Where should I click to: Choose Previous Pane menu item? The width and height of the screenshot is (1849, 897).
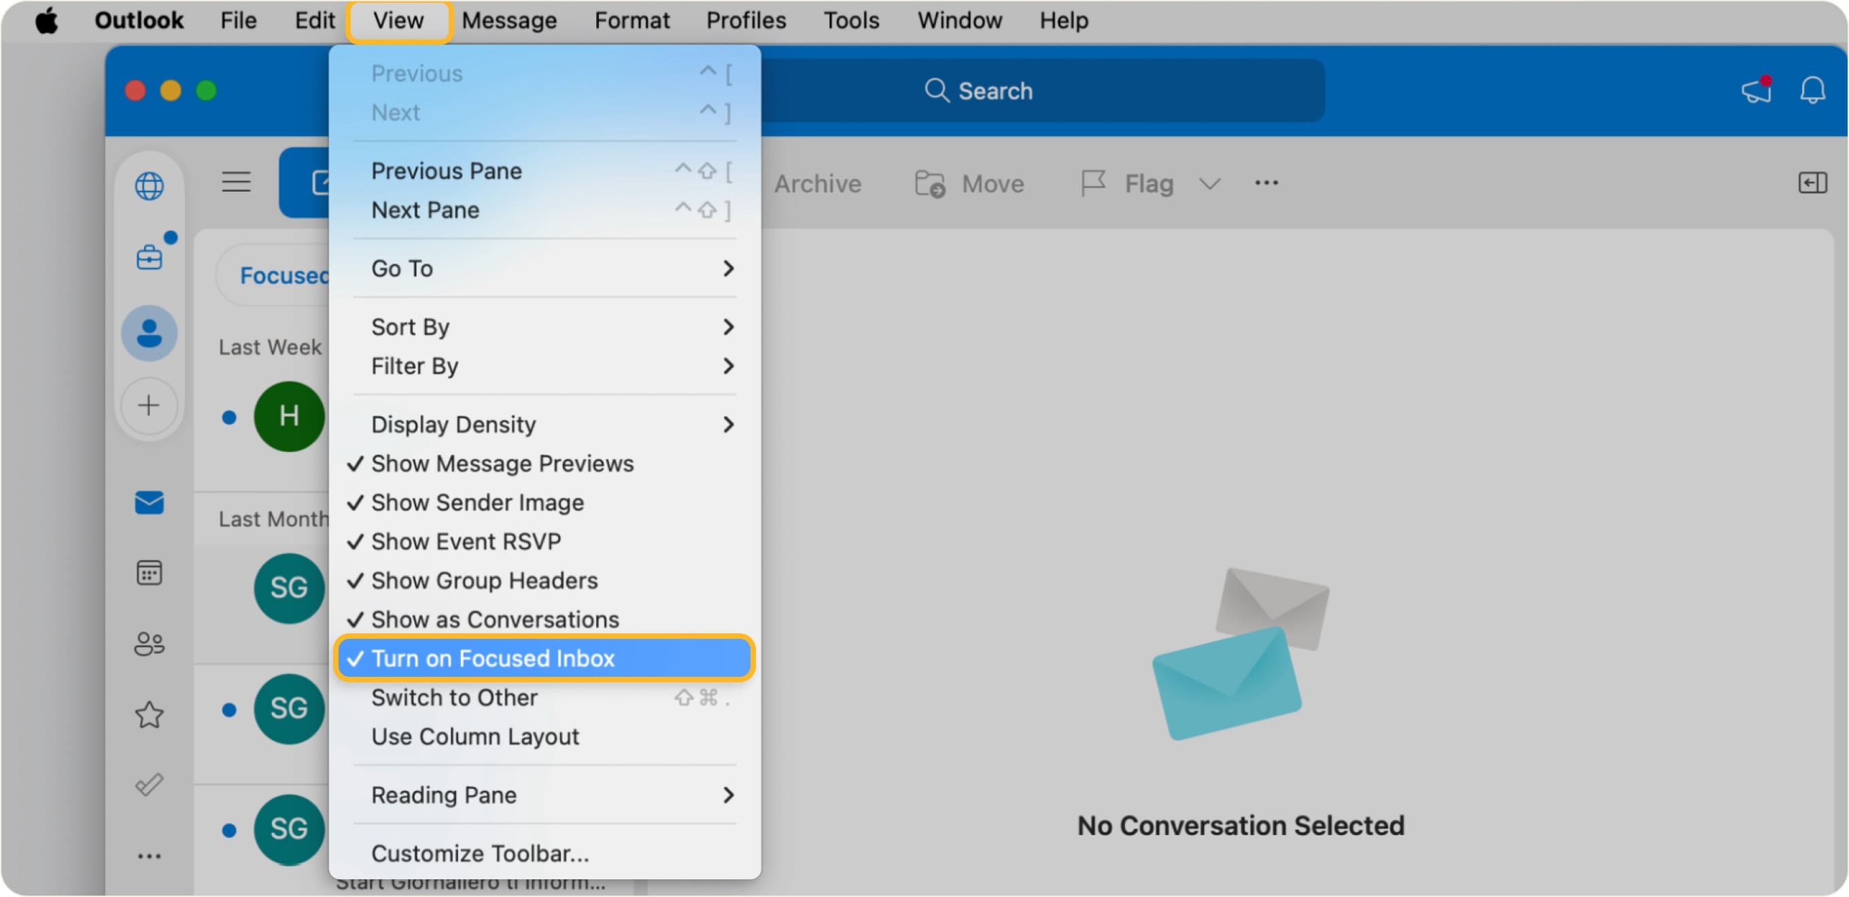544,171
